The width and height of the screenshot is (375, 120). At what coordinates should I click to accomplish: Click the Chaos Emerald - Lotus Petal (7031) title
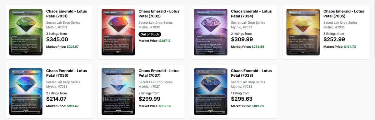click(x=67, y=13)
